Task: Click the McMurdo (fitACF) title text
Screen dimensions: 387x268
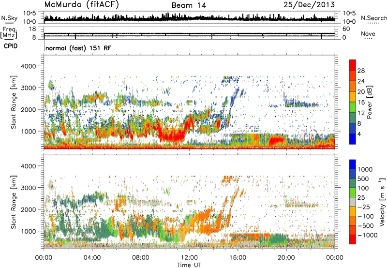Action: click(x=81, y=5)
